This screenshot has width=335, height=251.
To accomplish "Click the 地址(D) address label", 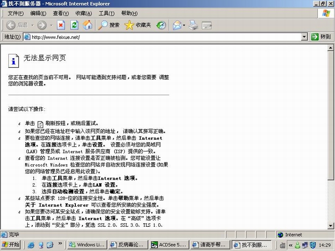I will pos(13,37).
